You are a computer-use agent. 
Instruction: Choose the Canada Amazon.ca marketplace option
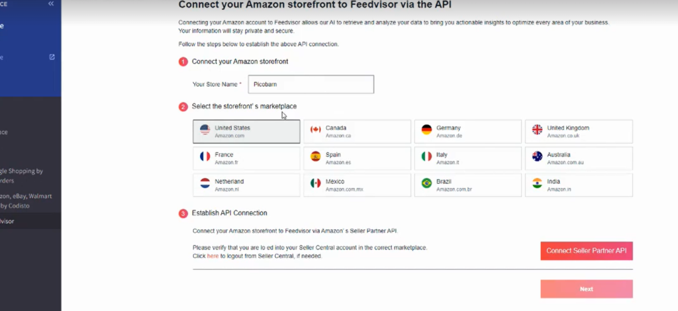pos(357,131)
